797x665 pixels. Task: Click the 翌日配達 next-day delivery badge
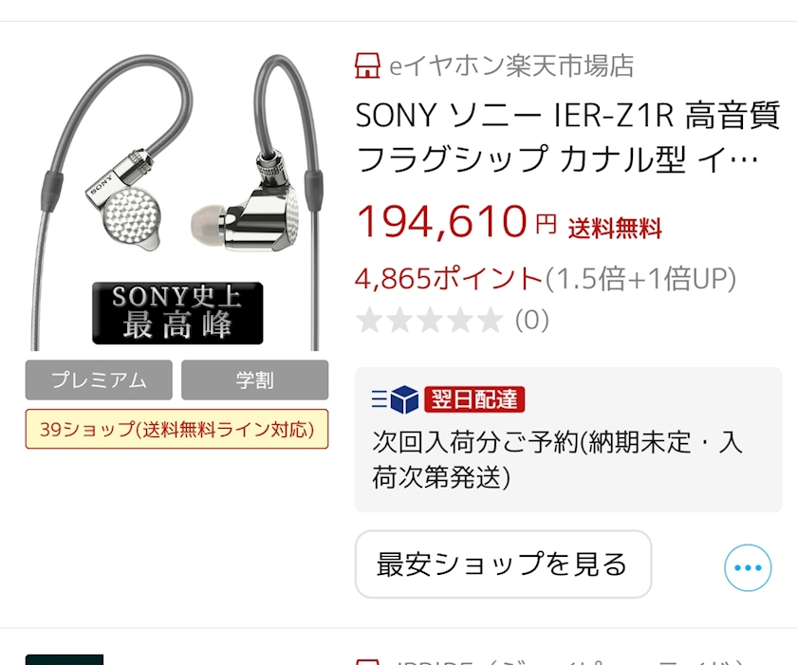[474, 399]
